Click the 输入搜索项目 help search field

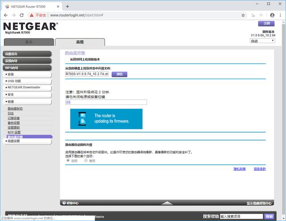[x=241, y=217]
